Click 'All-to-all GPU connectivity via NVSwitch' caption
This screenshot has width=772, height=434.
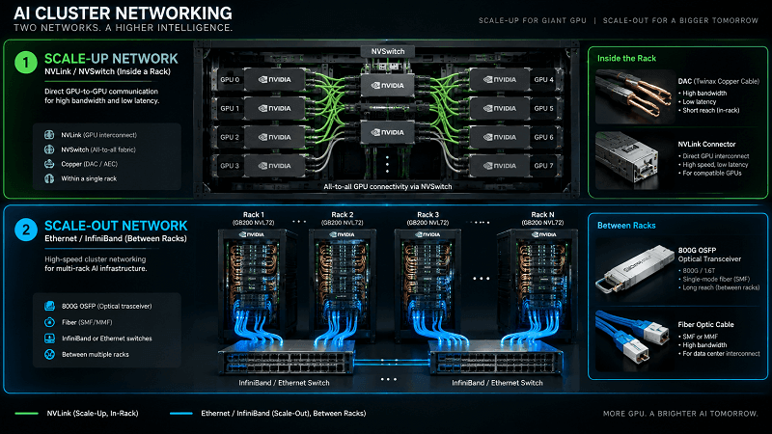coord(388,186)
